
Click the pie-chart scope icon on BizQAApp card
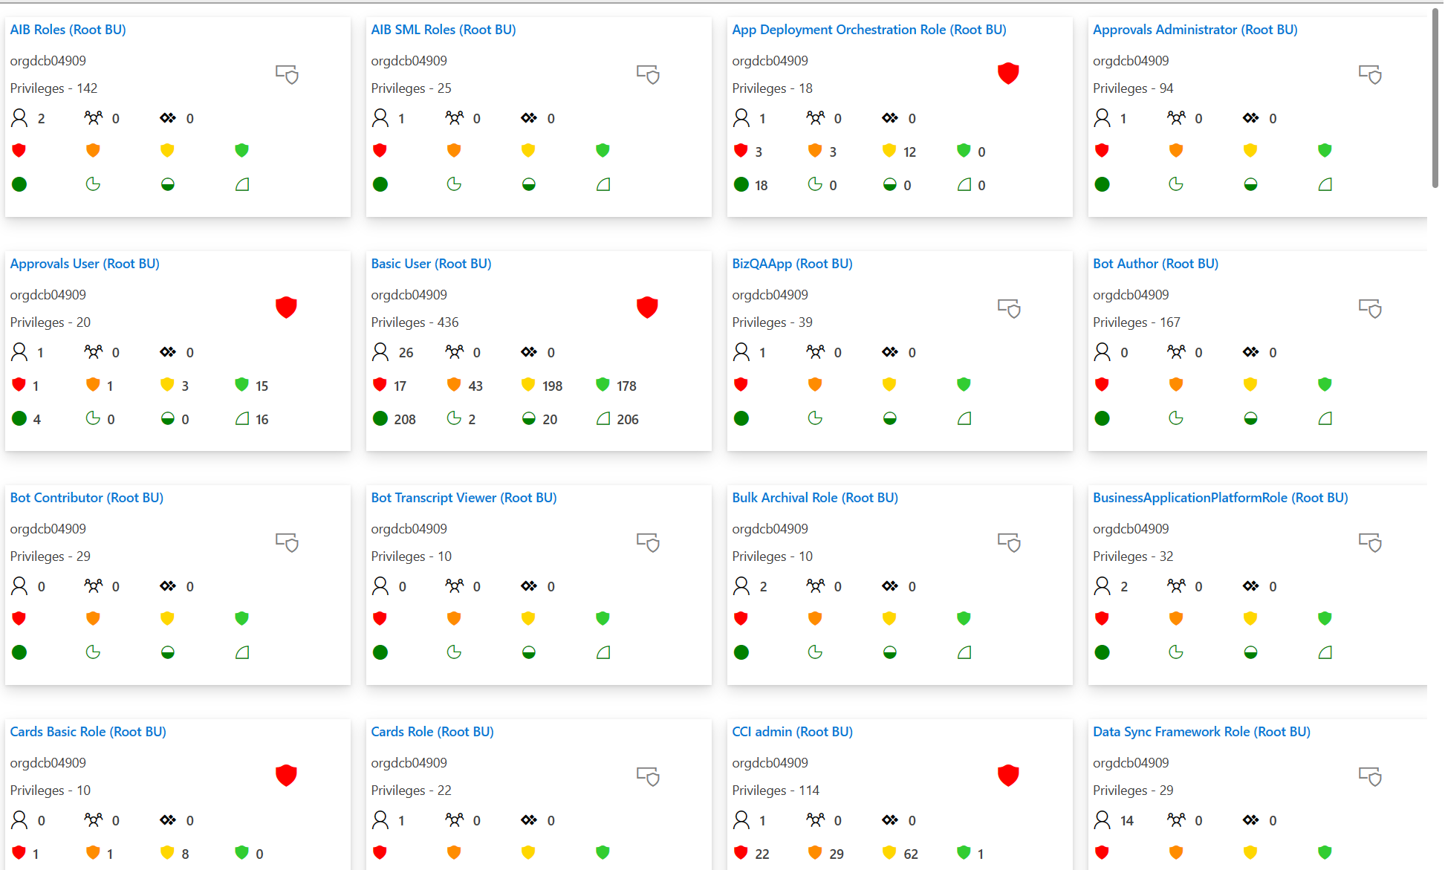(815, 418)
